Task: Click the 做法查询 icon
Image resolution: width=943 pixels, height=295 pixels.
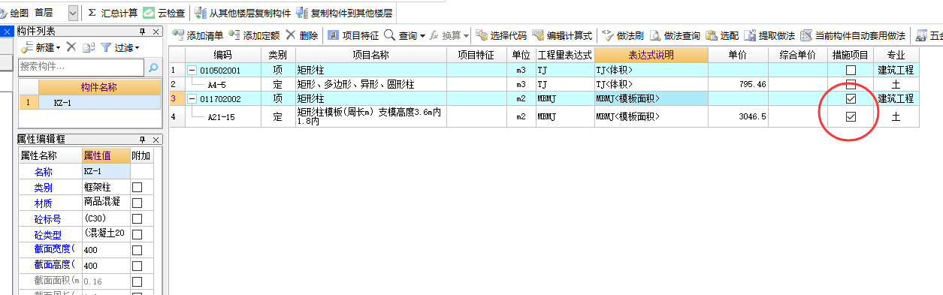Action: tap(656, 35)
